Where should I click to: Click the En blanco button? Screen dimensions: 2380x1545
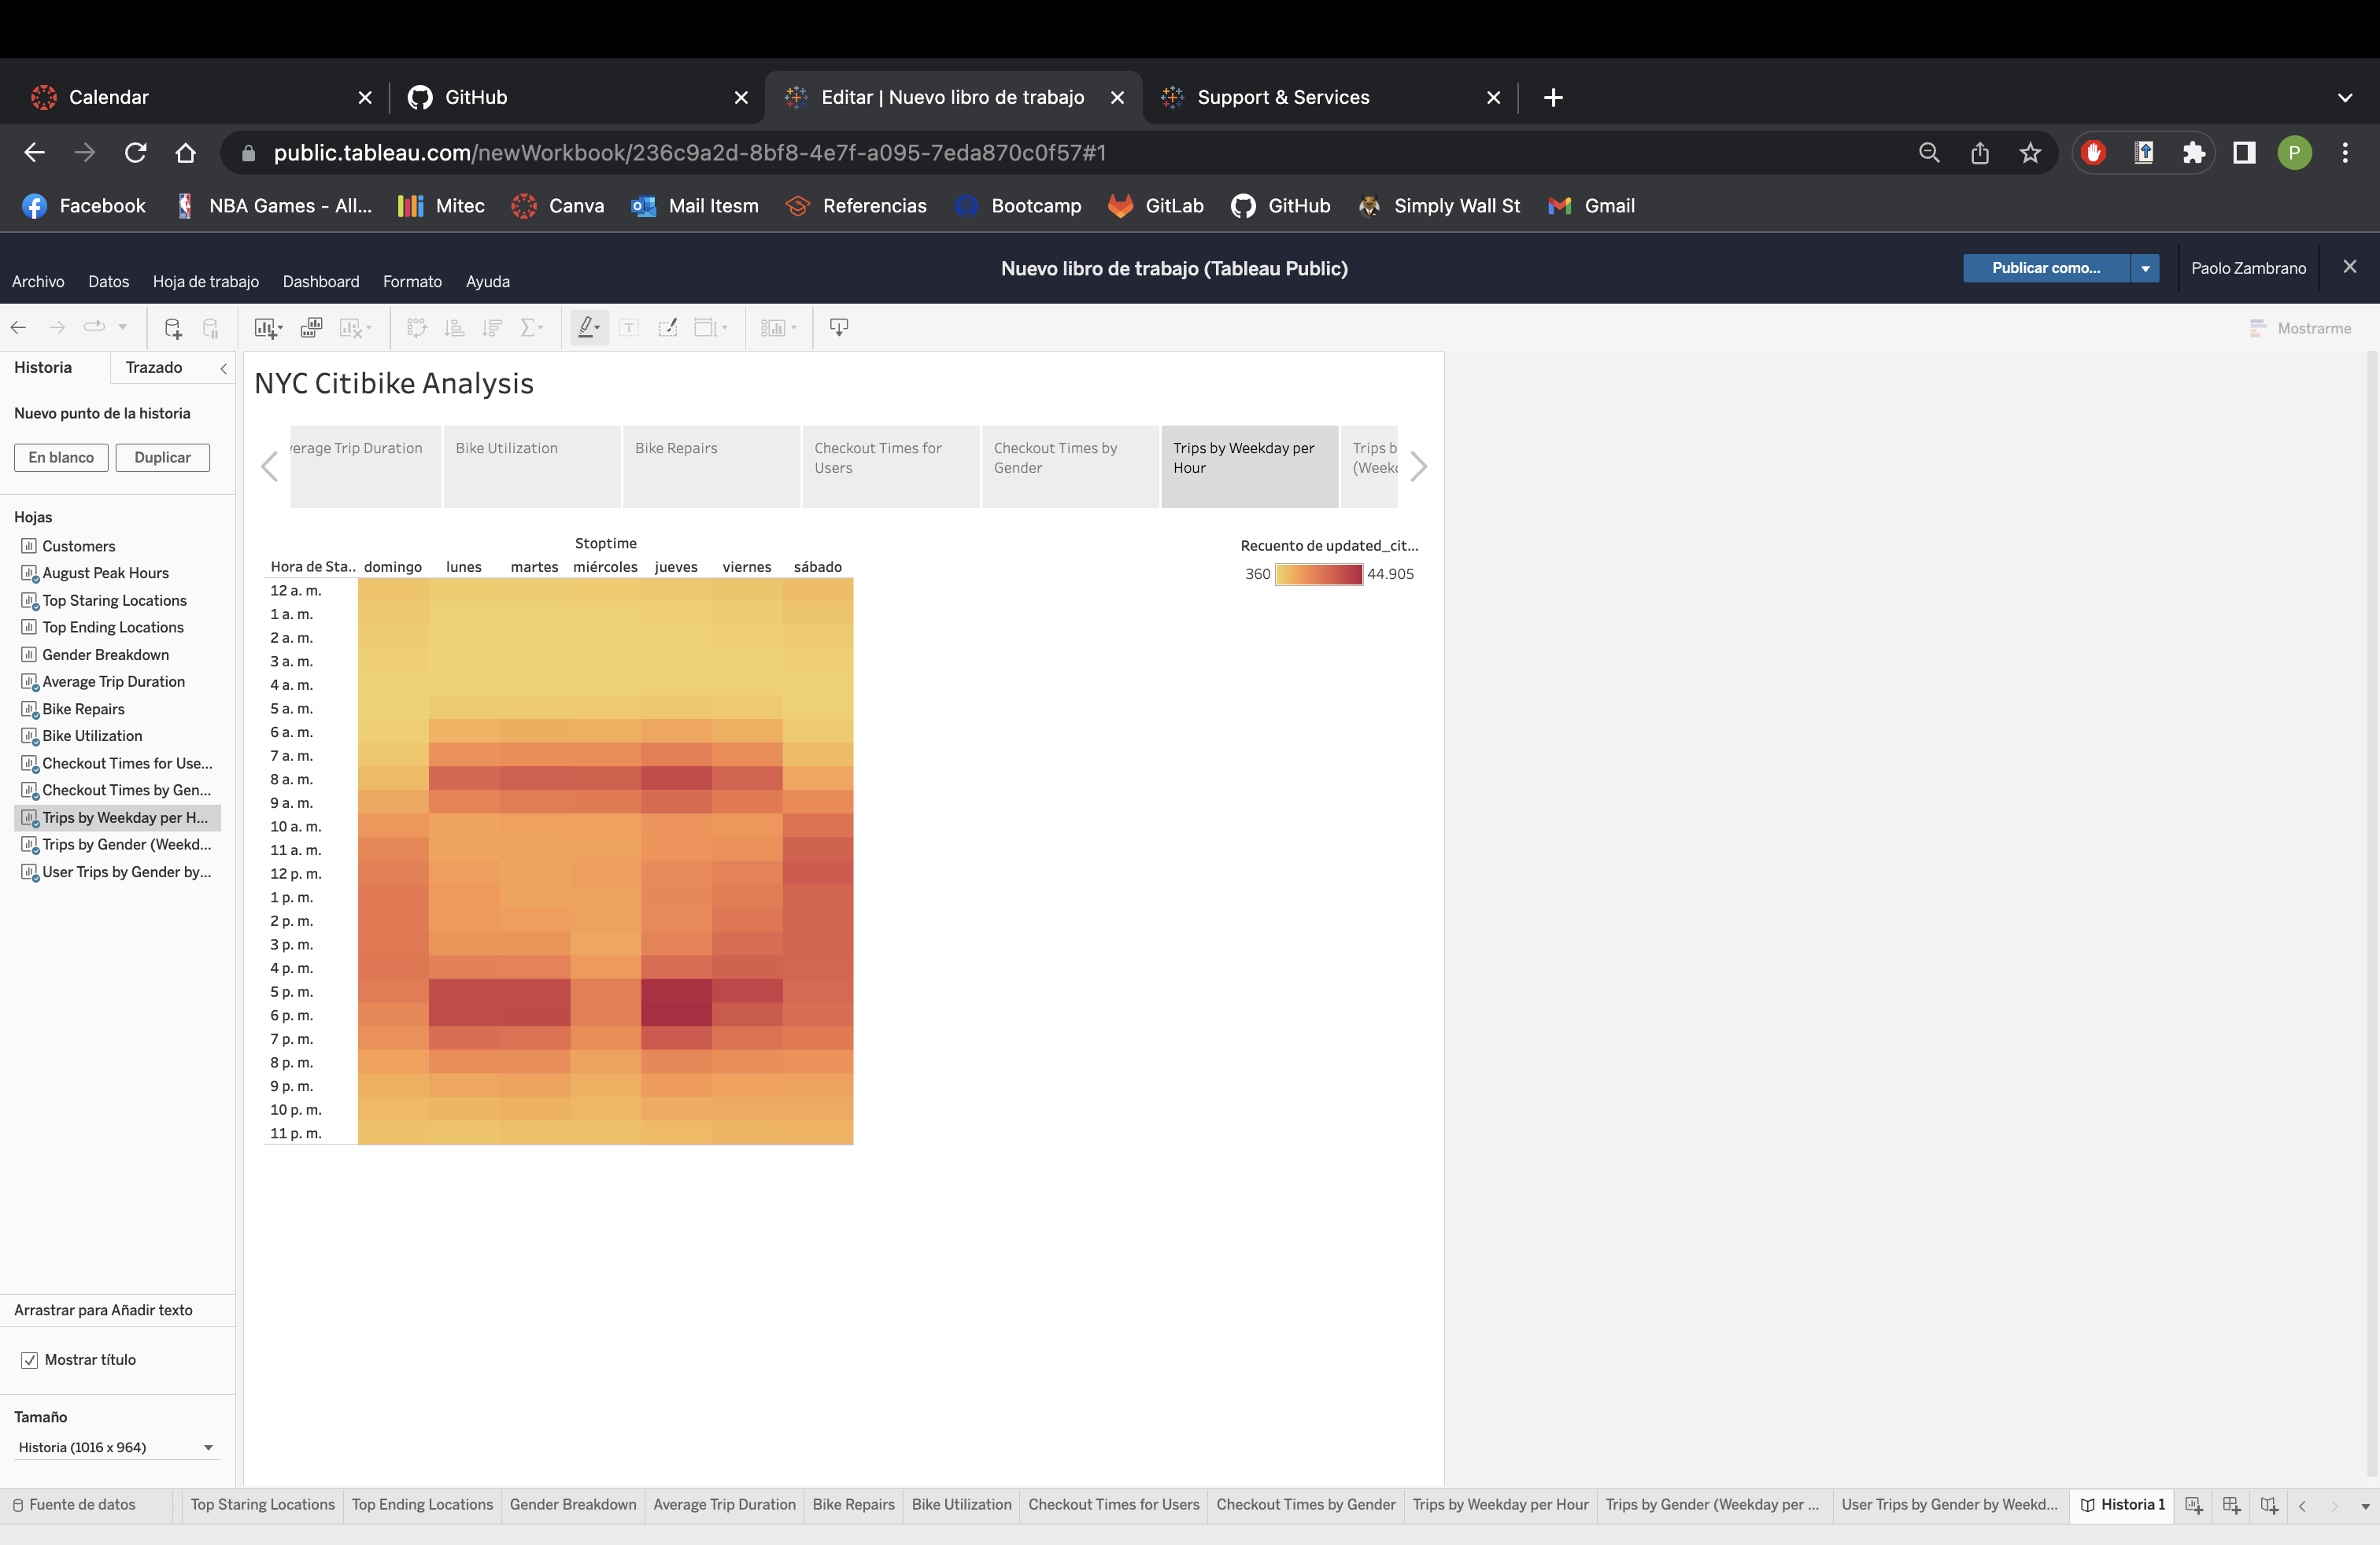(x=61, y=458)
